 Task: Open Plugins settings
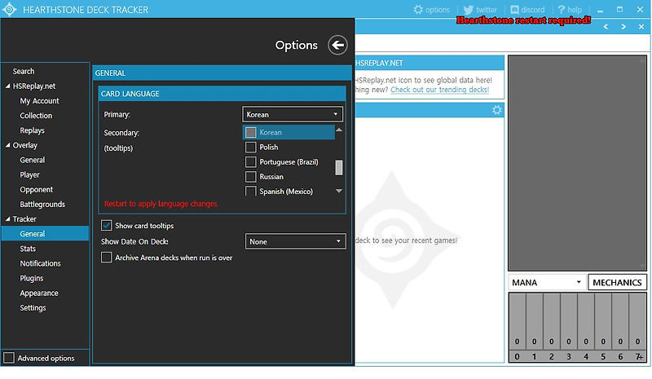point(32,278)
